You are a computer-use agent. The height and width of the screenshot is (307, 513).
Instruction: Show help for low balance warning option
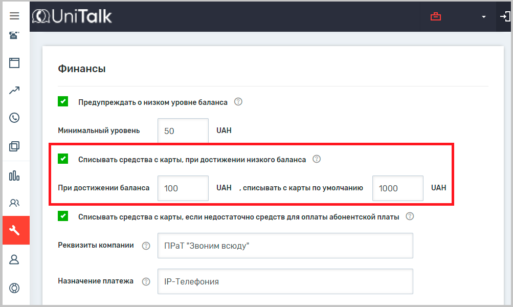tap(238, 102)
